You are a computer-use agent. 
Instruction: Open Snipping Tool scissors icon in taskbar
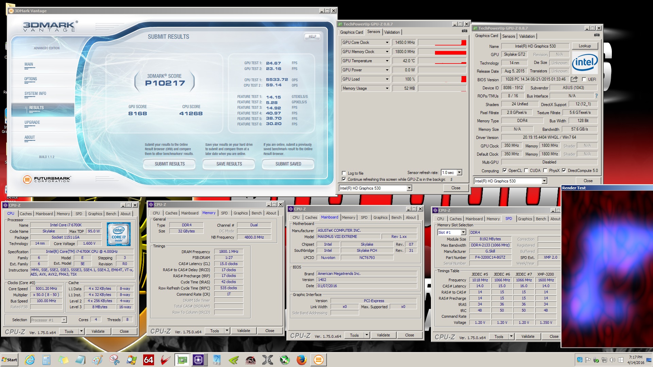pyautogui.click(x=115, y=360)
